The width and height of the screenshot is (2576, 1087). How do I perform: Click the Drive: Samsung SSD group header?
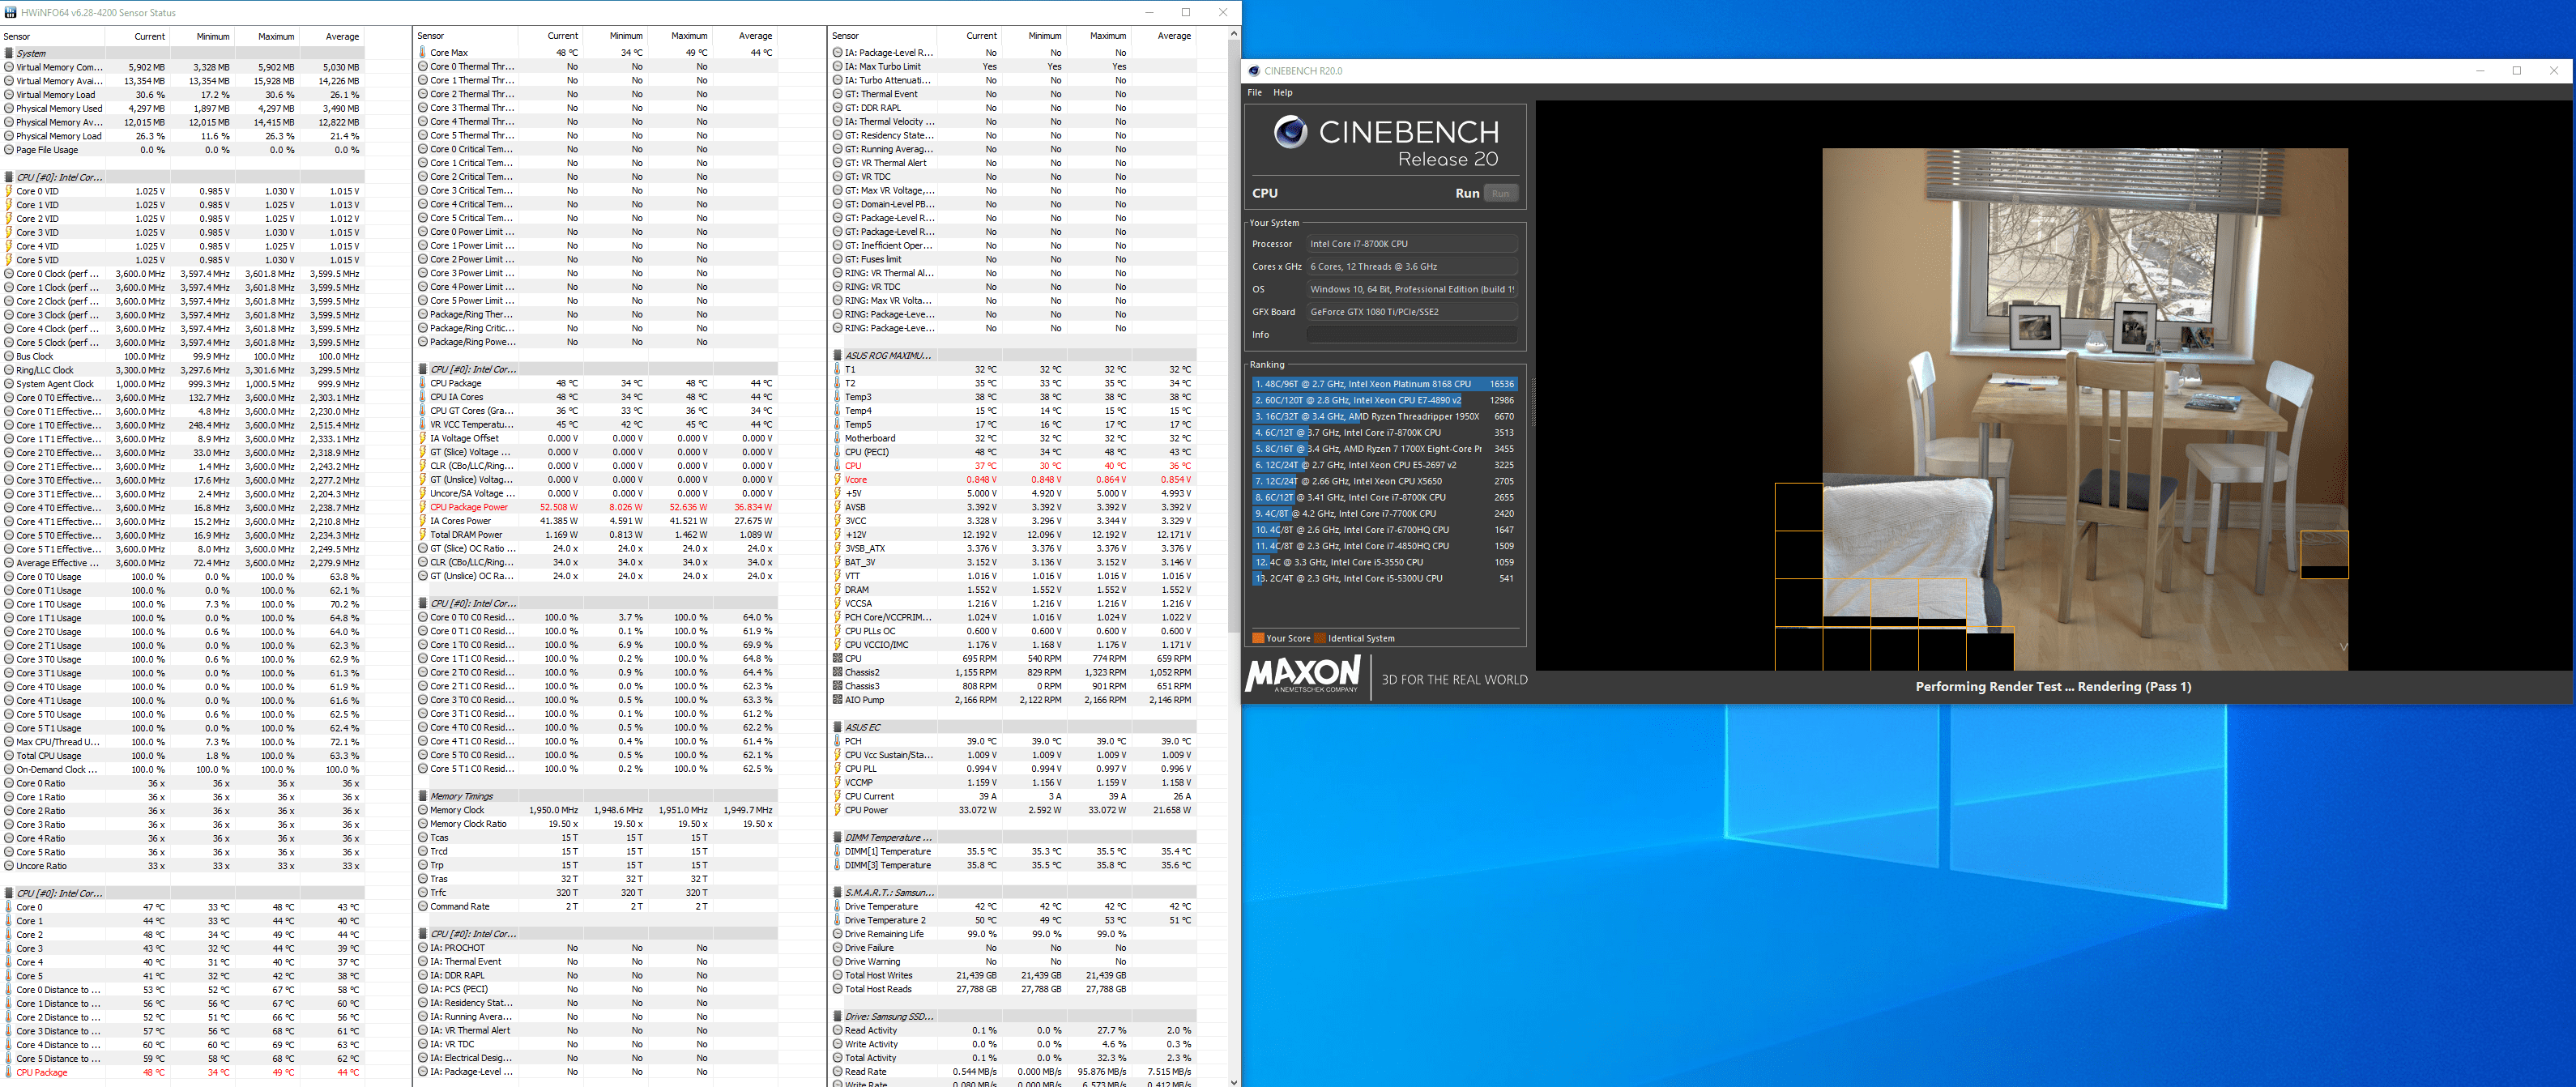coord(1013,1017)
